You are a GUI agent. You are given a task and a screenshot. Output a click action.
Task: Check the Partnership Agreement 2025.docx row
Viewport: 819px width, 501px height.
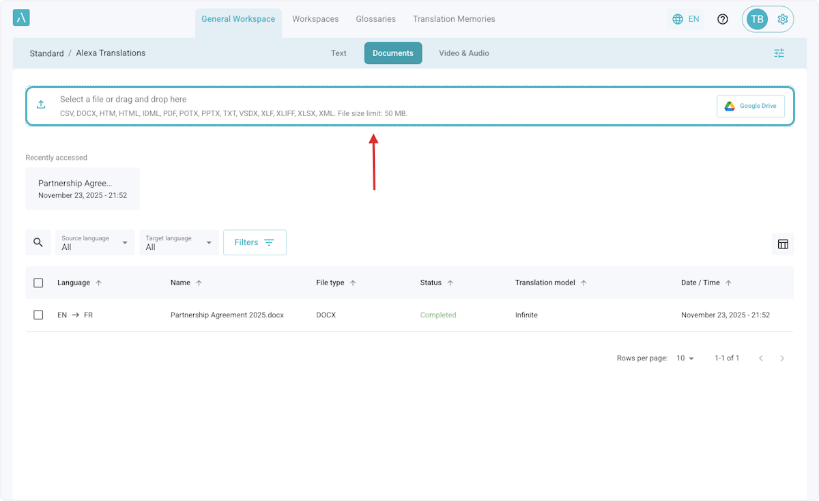[38, 315]
